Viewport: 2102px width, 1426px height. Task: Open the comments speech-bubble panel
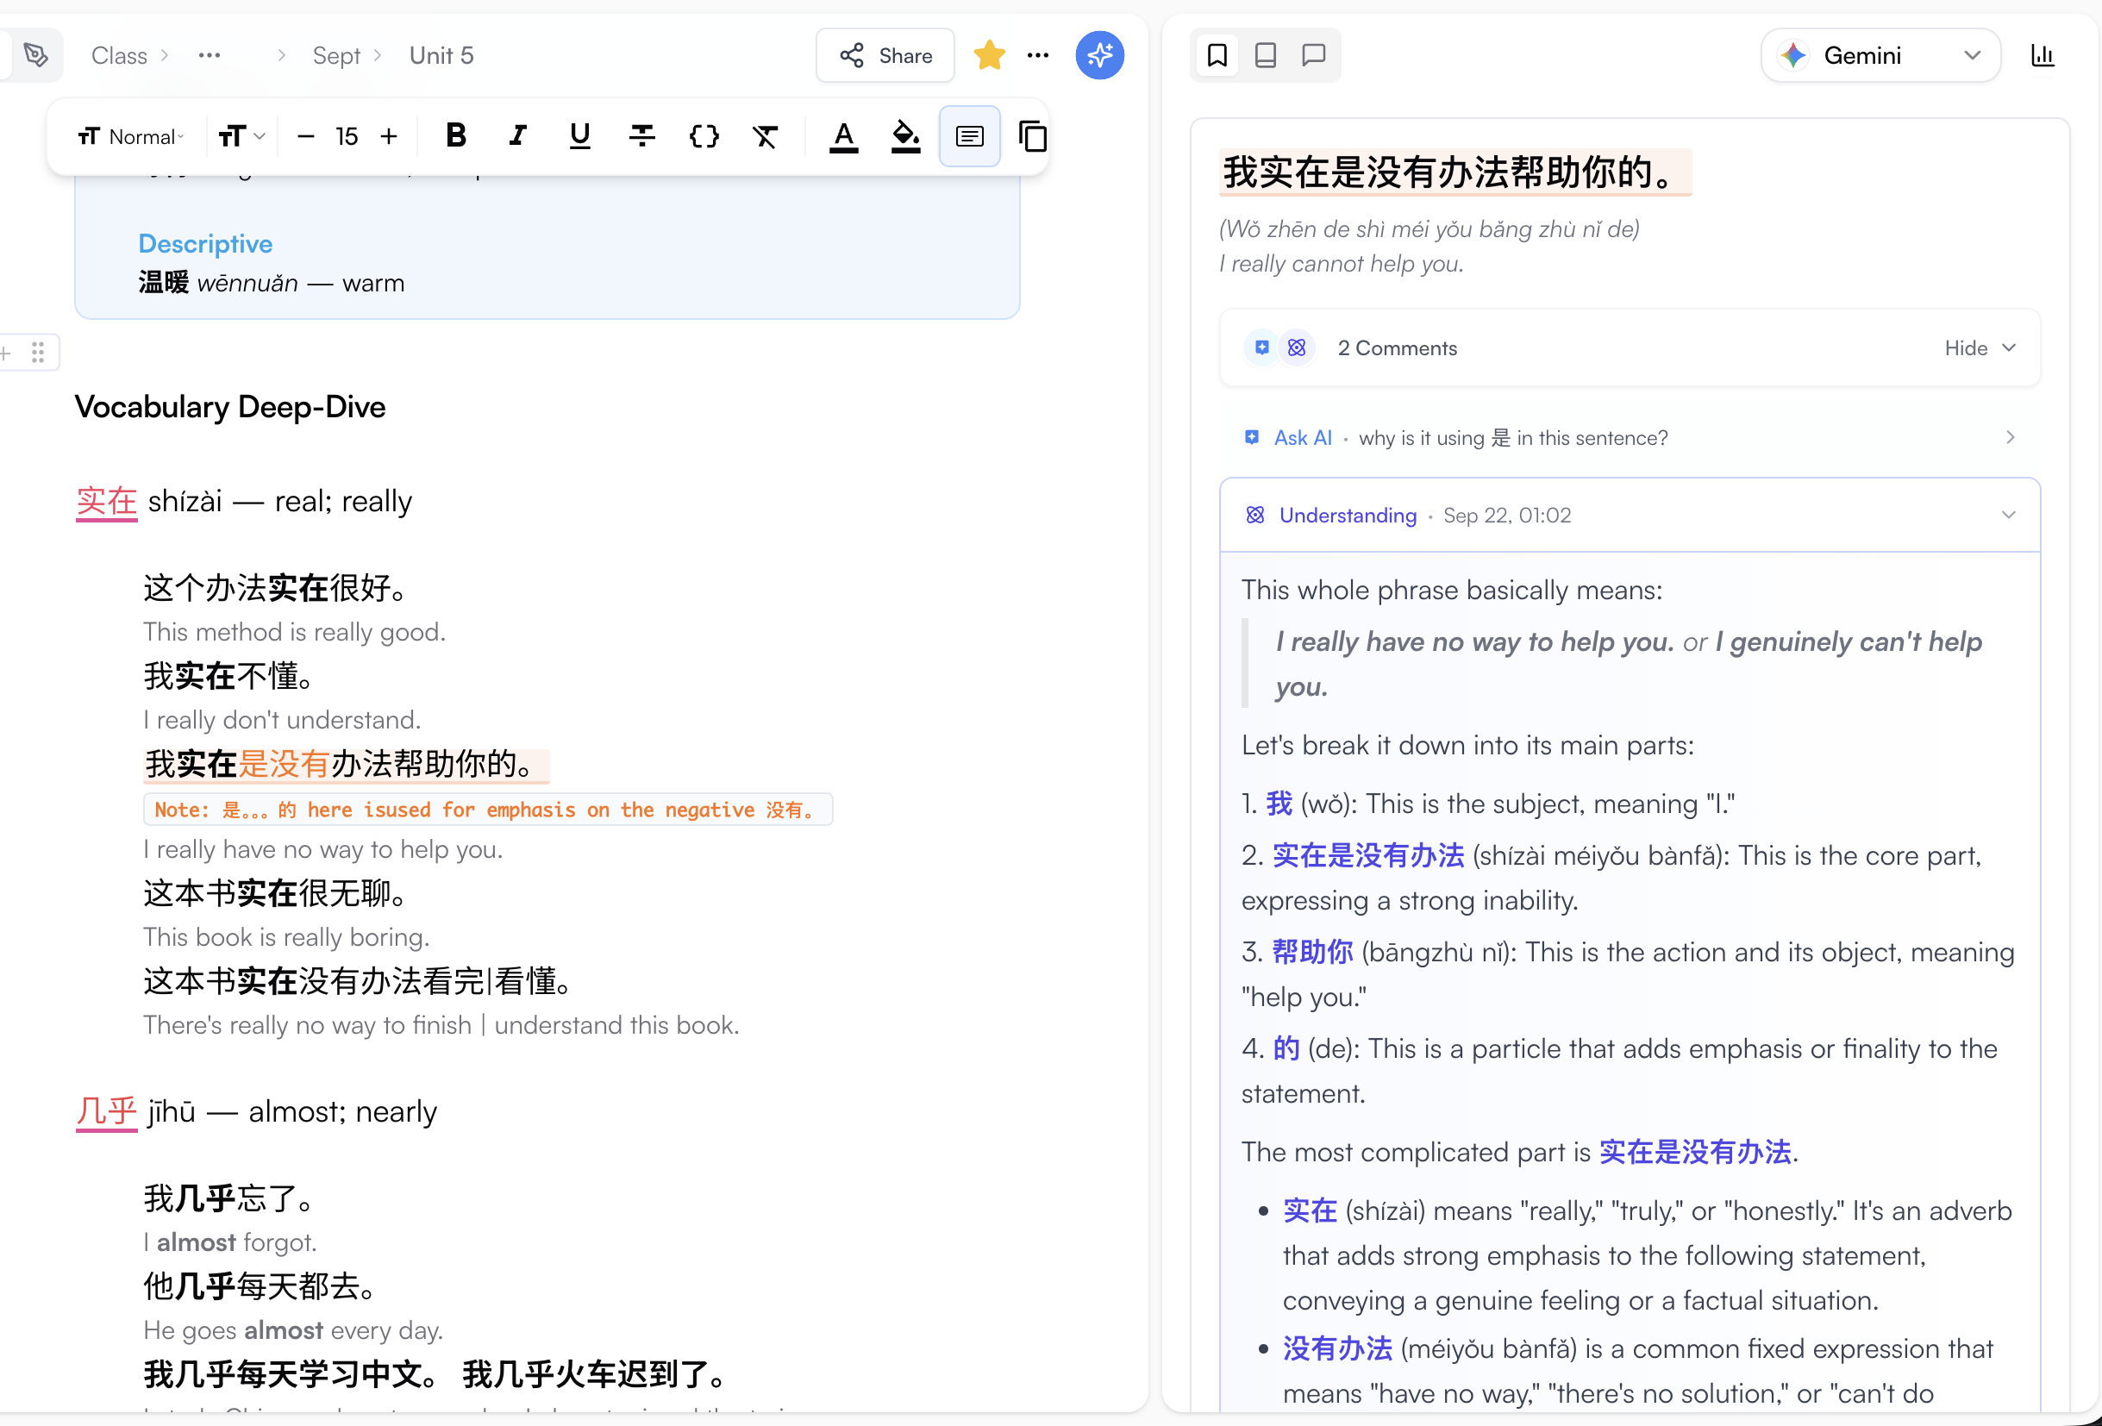1312,55
